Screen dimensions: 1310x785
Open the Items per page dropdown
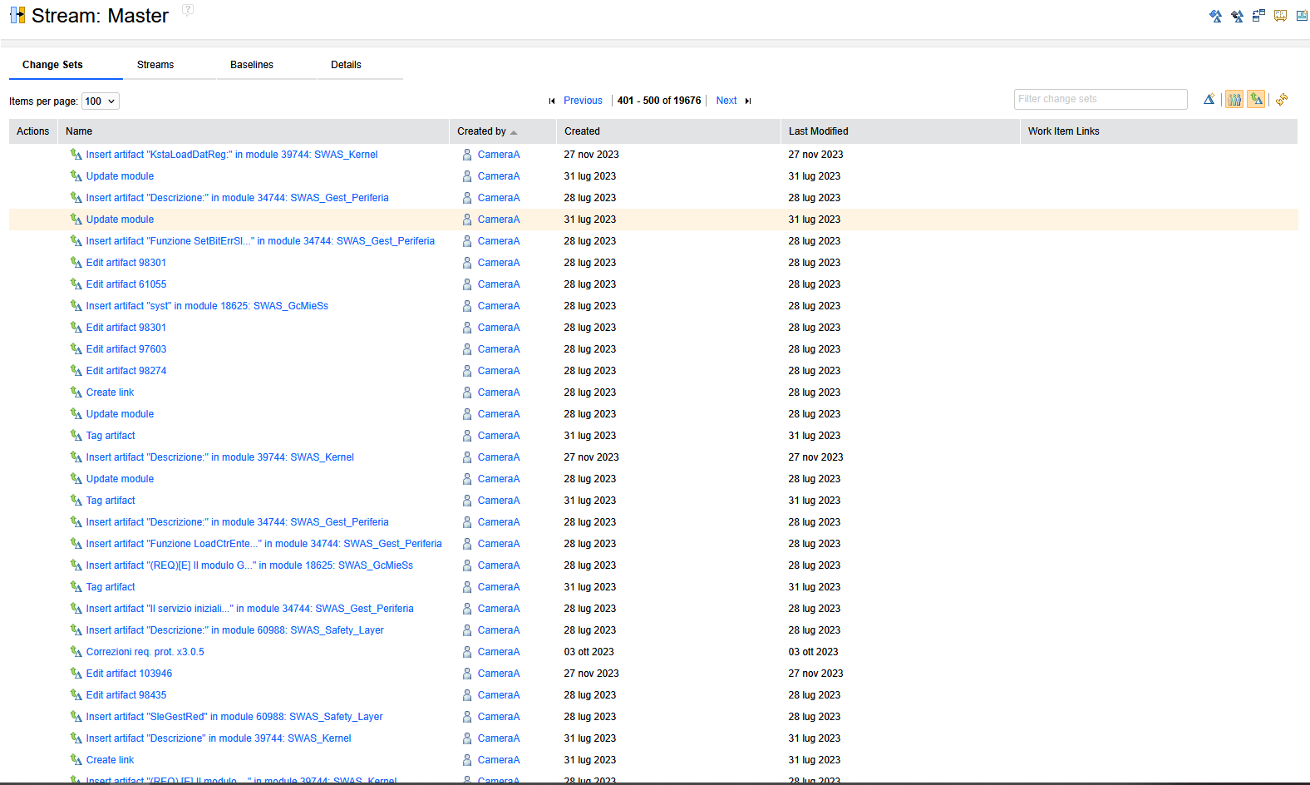(101, 101)
